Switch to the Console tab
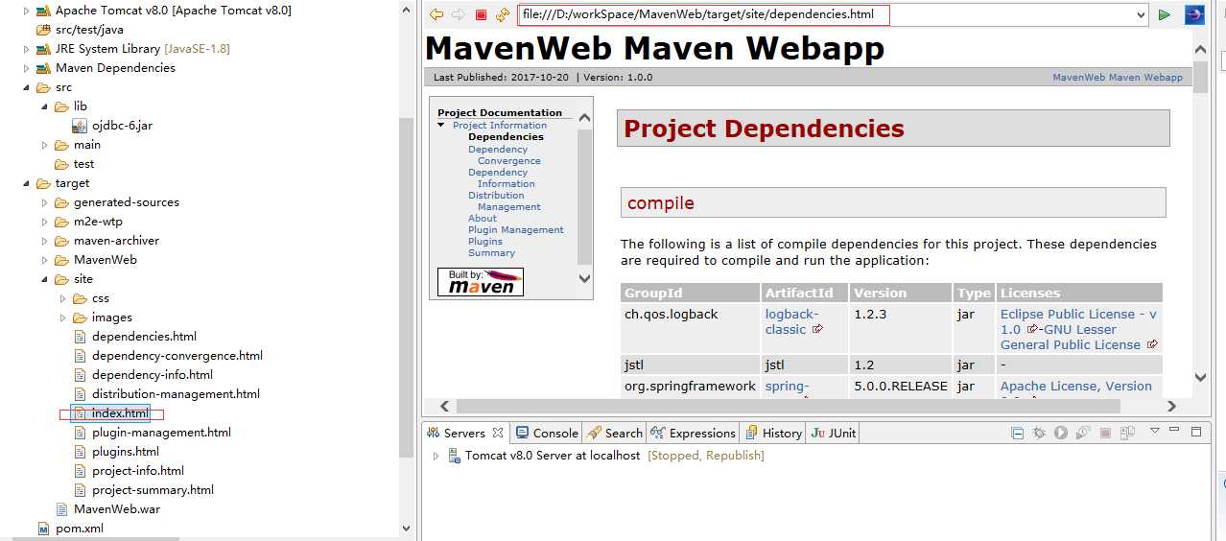 pos(546,434)
